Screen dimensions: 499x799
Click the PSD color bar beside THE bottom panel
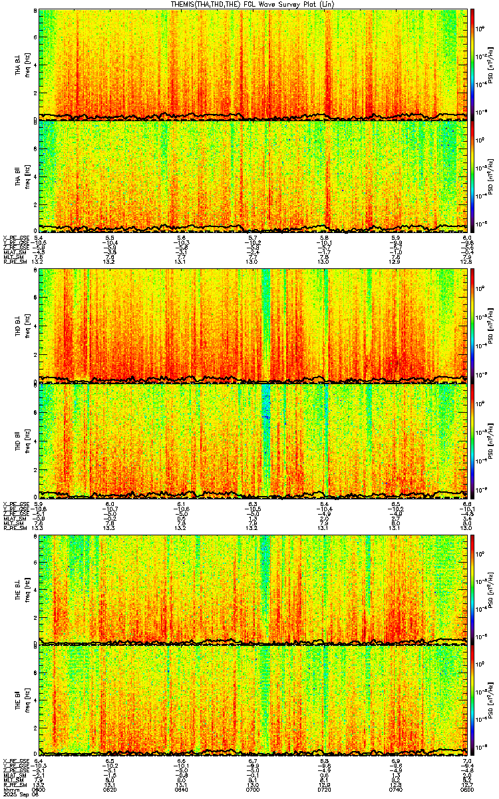point(472,701)
